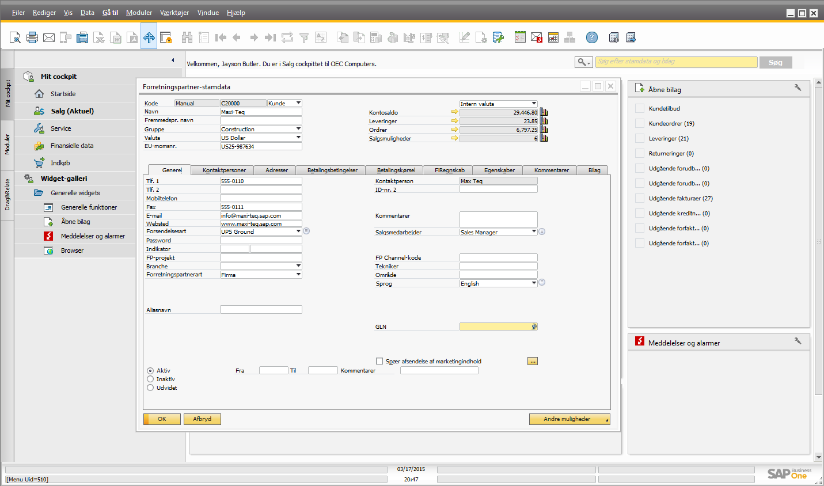Viewport: 824px width, 486px height.
Task: Click the Messages/Alerts envelope toolbar icon
Action: 537,38
